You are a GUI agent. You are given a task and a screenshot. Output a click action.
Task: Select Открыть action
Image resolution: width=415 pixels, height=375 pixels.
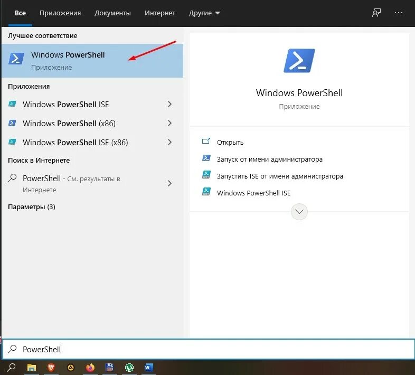(x=230, y=143)
